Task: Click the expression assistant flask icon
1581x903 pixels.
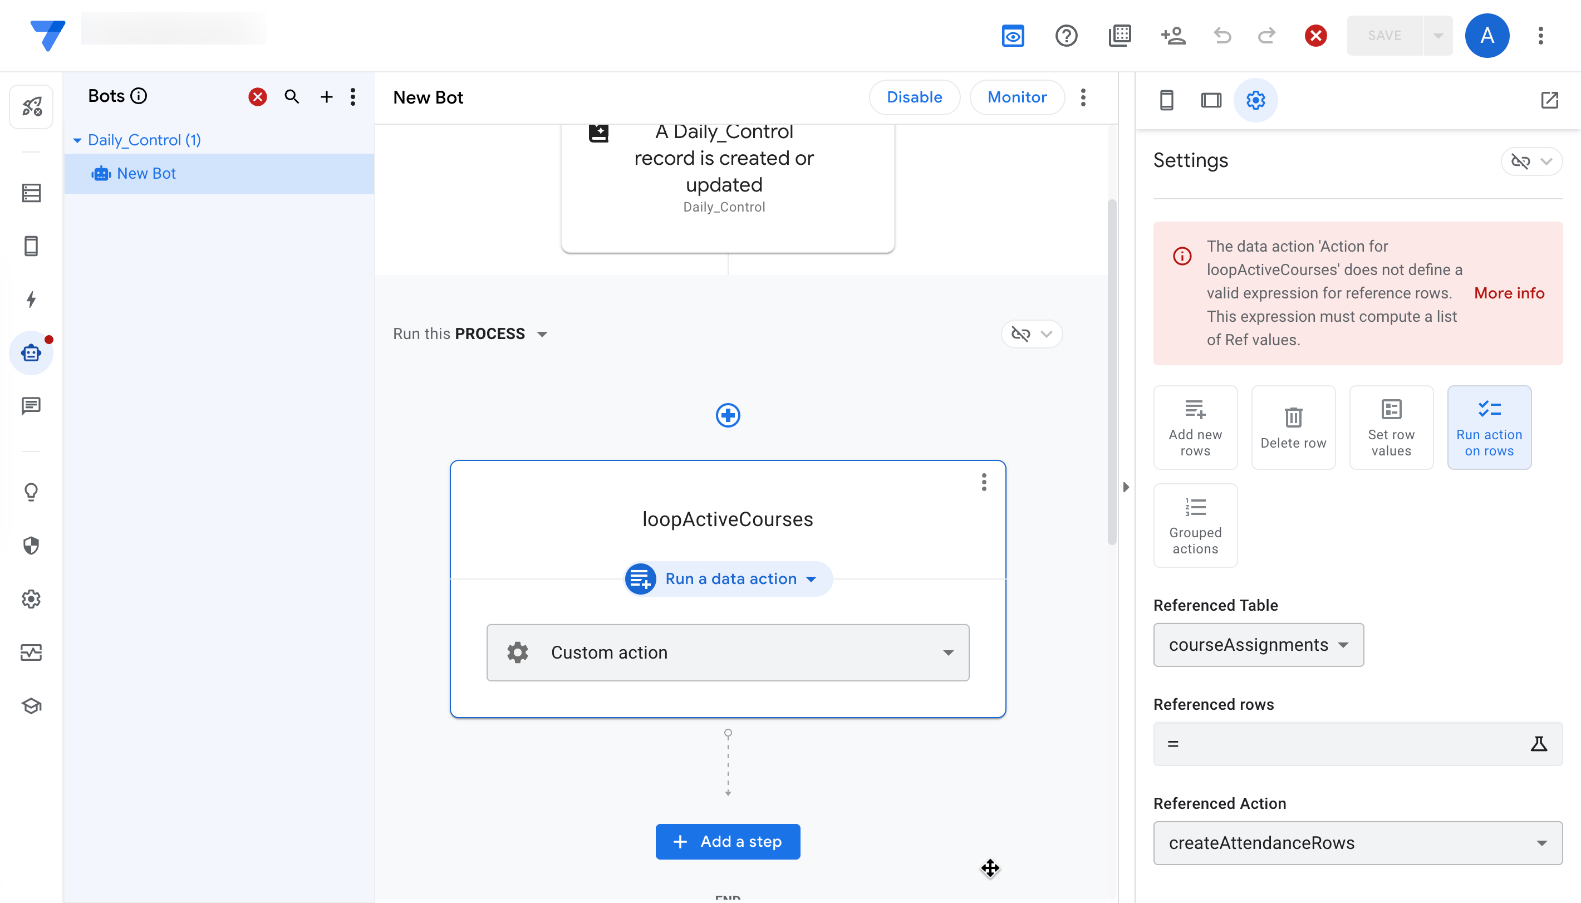Action: coord(1538,744)
